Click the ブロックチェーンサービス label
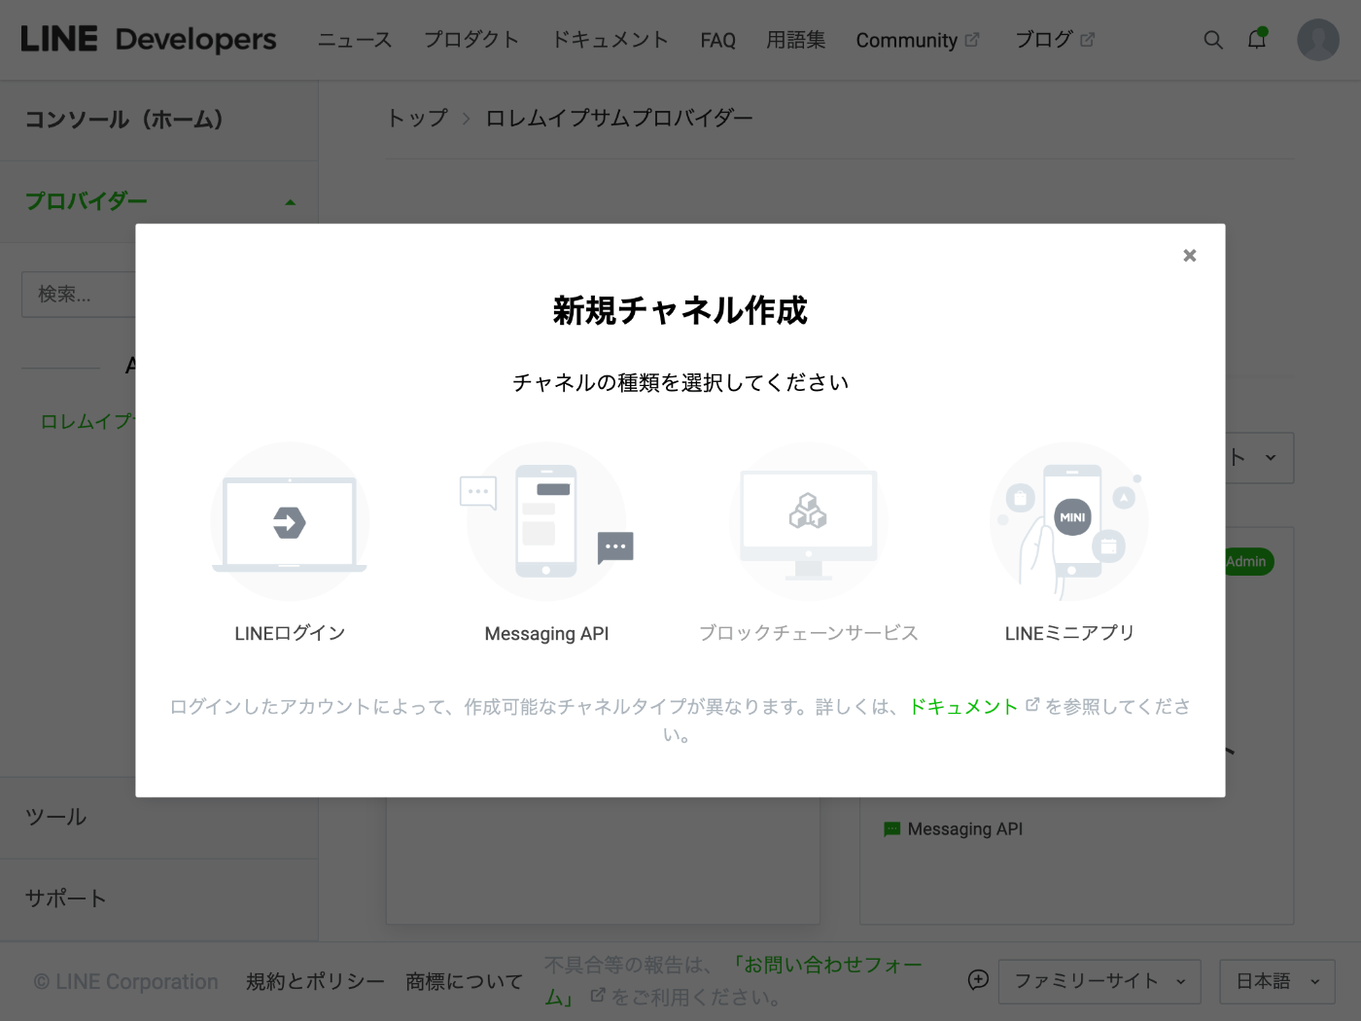1361x1021 pixels. click(809, 633)
